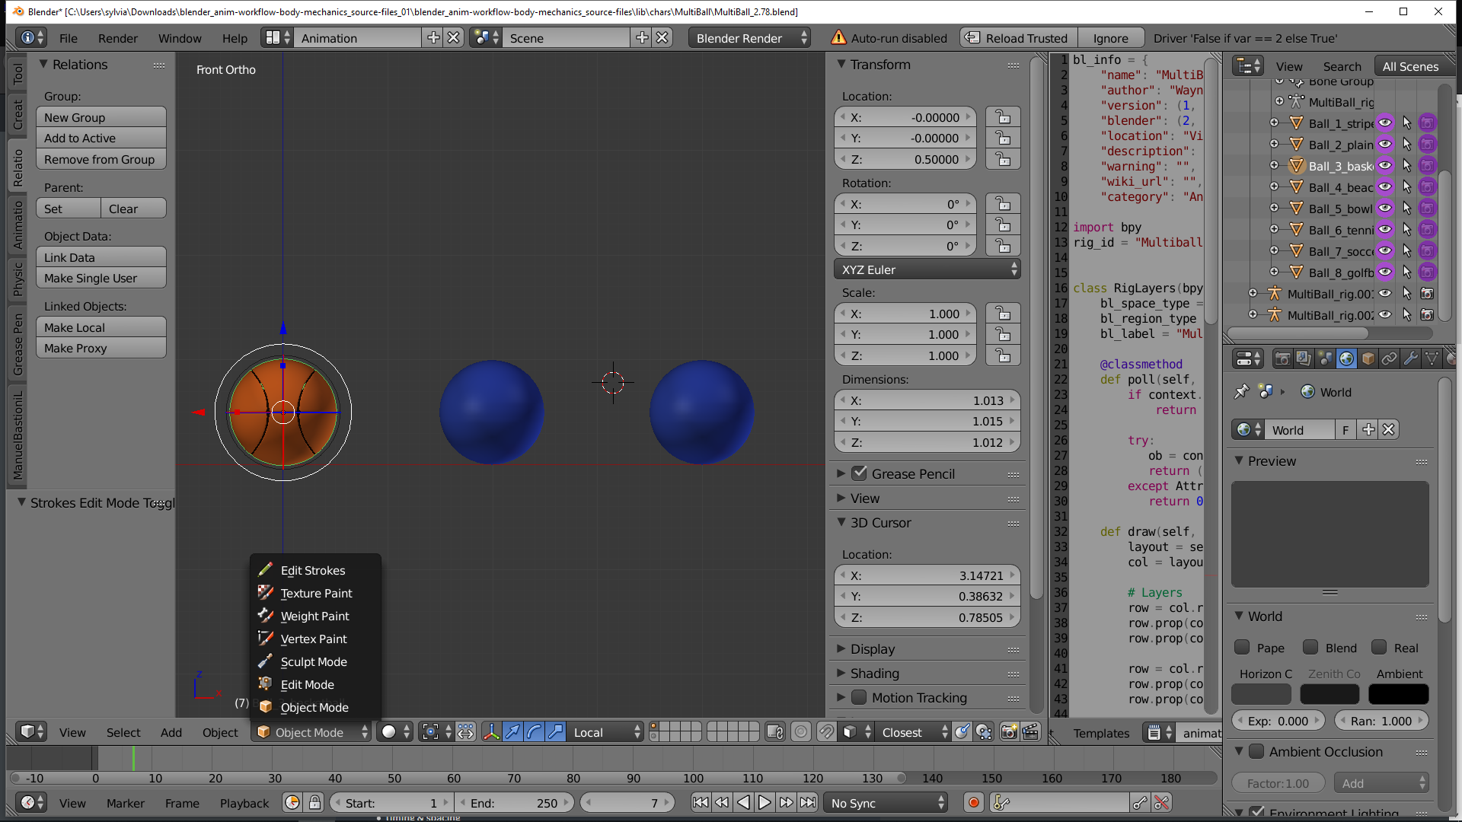1462x822 pixels.
Task: Click the Horizon Color swatch
Action: tap(1261, 694)
